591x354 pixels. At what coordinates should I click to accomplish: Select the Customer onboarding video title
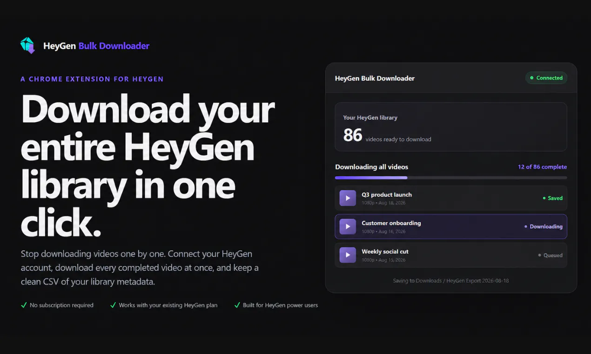(391, 223)
